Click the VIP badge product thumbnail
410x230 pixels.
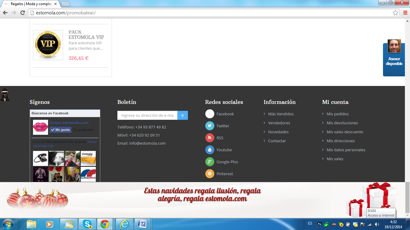click(48, 45)
